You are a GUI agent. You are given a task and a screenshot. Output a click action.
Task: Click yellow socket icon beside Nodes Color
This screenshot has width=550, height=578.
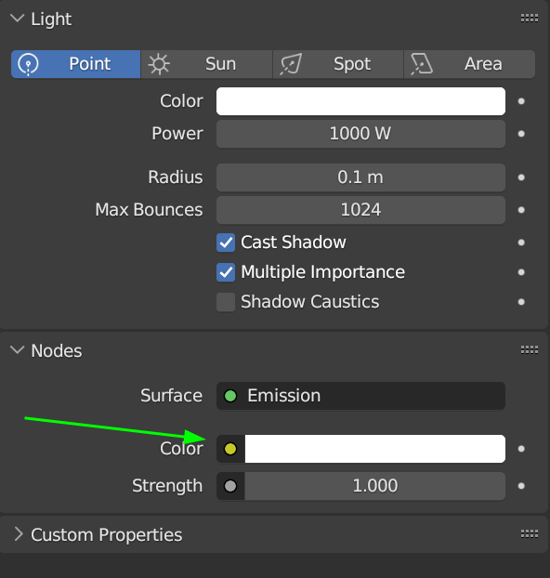tap(230, 449)
